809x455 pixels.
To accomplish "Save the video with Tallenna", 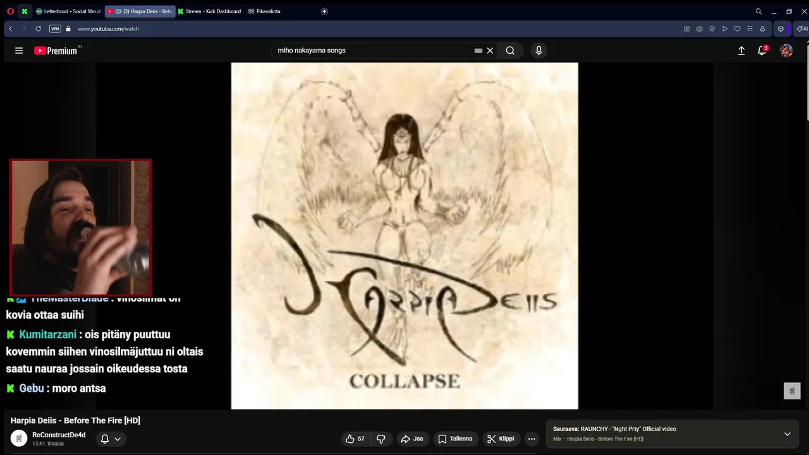I will tap(456, 439).
